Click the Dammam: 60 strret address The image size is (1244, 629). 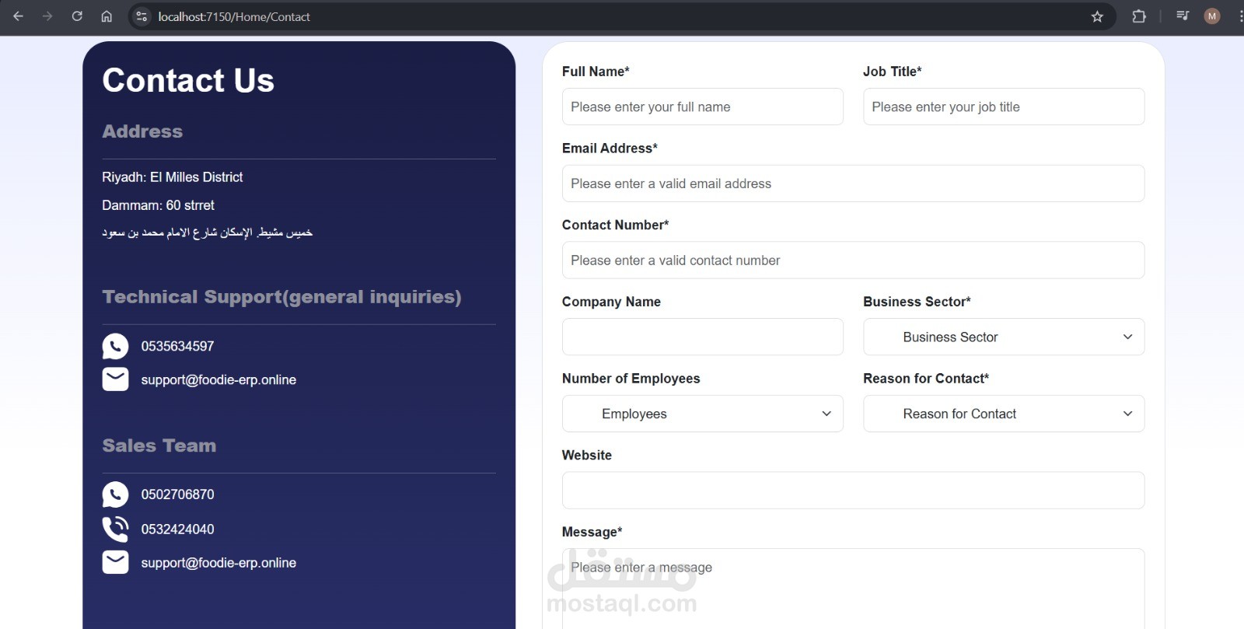[158, 205]
